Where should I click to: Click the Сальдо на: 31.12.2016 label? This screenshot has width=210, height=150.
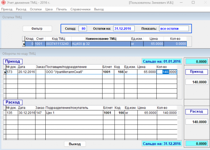tap(162, 144)
